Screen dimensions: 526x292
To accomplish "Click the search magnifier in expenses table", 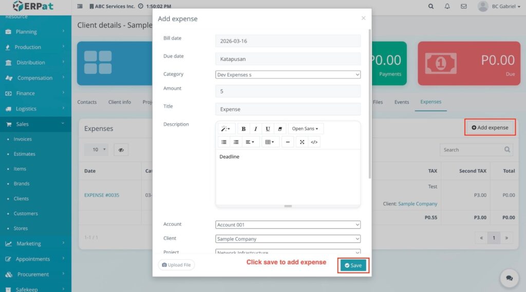I will click(x=507, y=149).
